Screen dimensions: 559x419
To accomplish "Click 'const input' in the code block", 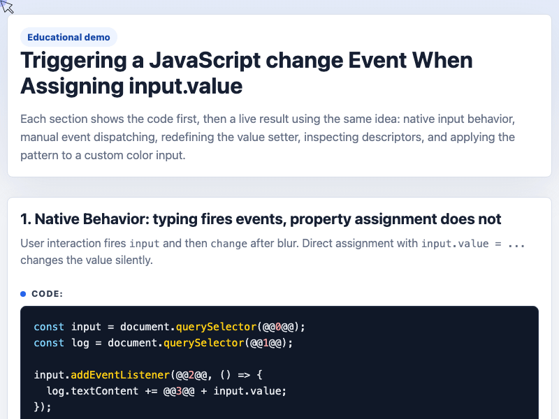I will pos(67,327).
